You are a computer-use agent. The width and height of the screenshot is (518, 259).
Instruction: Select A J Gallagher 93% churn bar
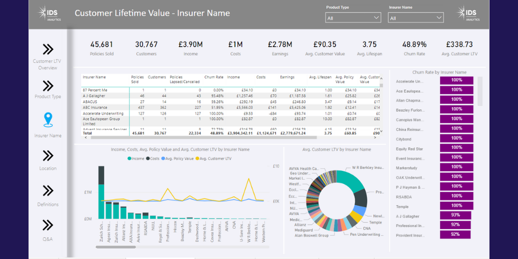455,215
